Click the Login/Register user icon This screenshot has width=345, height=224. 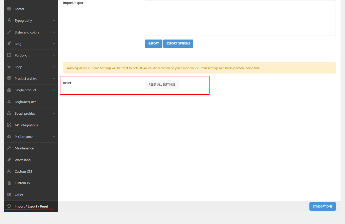click(9, 102)
